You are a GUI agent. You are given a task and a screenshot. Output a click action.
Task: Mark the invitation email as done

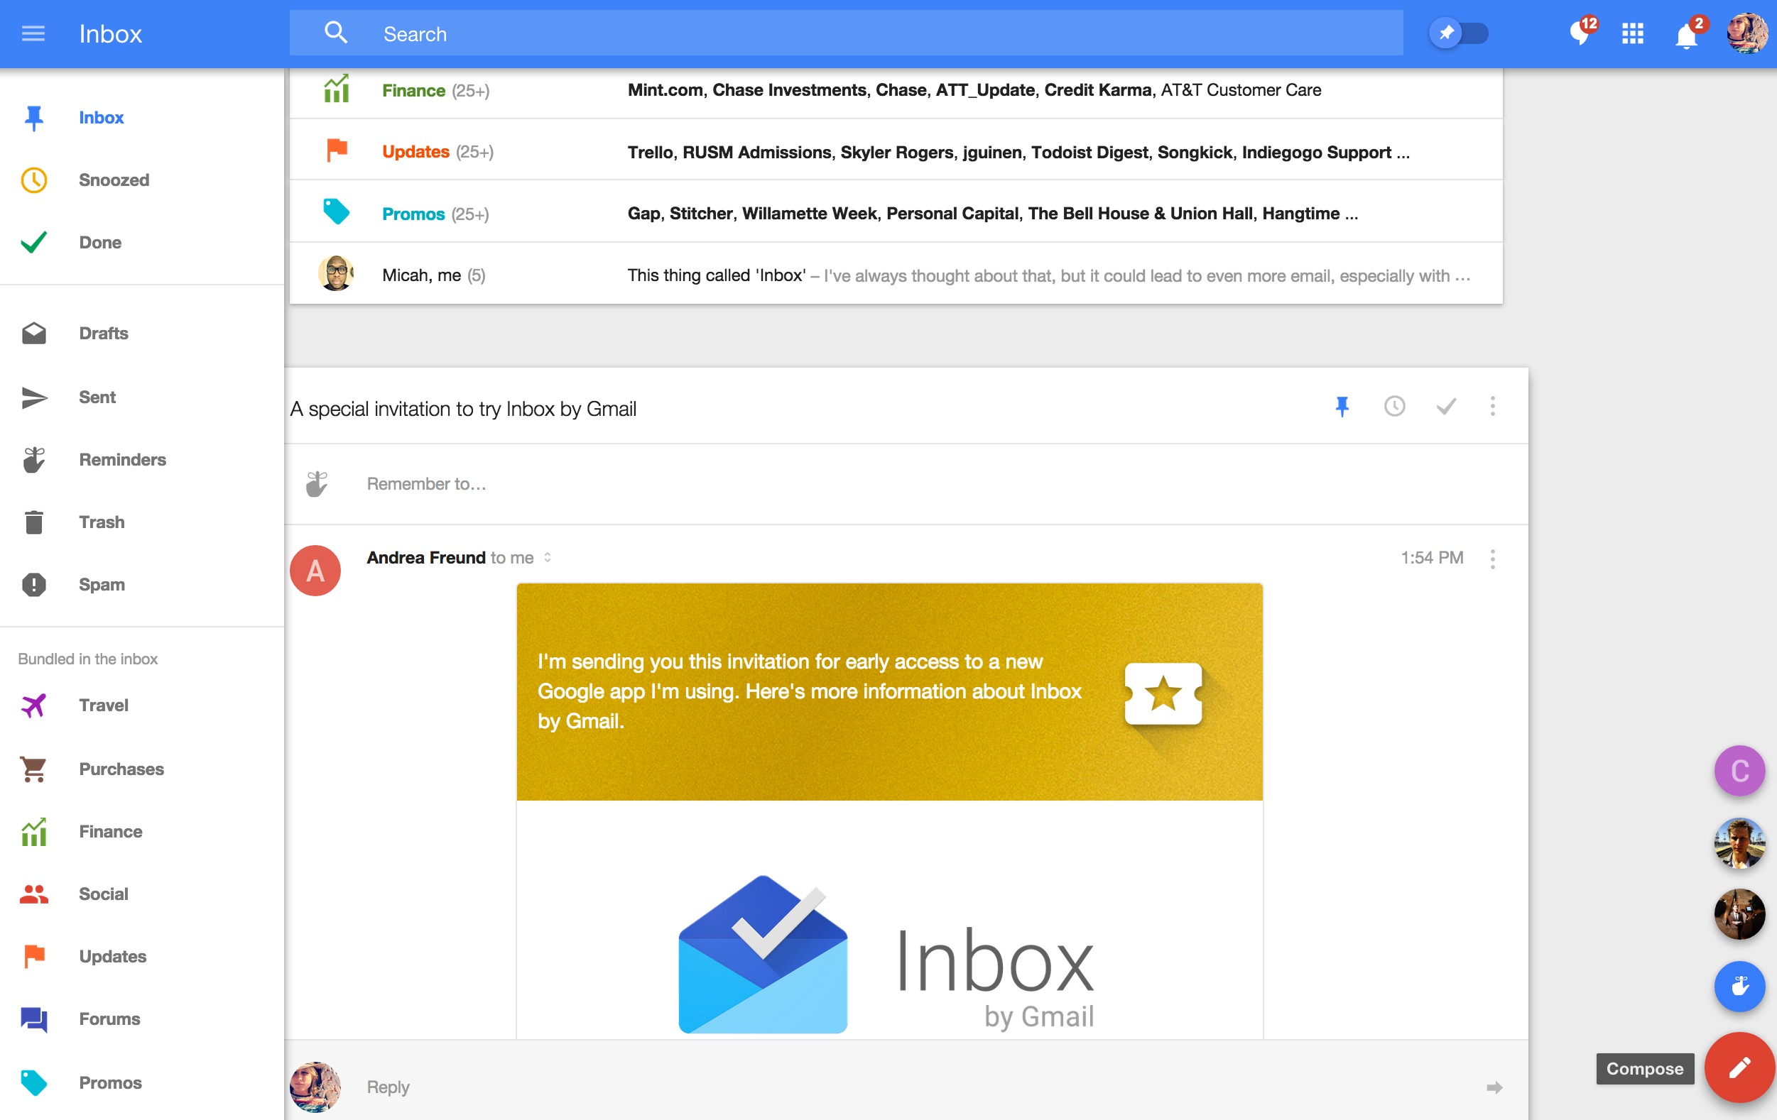[1445, 406]
